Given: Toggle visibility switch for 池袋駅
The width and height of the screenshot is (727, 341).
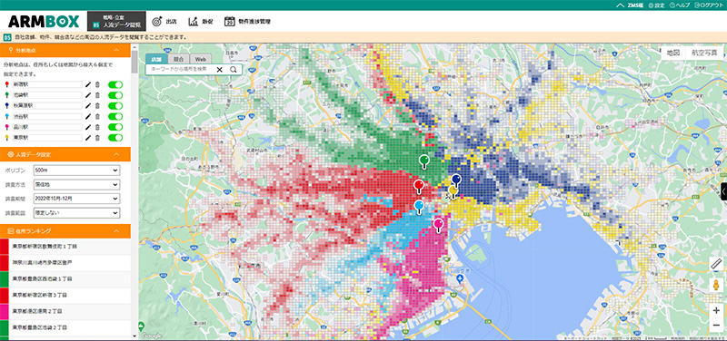Looking at the screenshot, I should click(x=115, y=95).
